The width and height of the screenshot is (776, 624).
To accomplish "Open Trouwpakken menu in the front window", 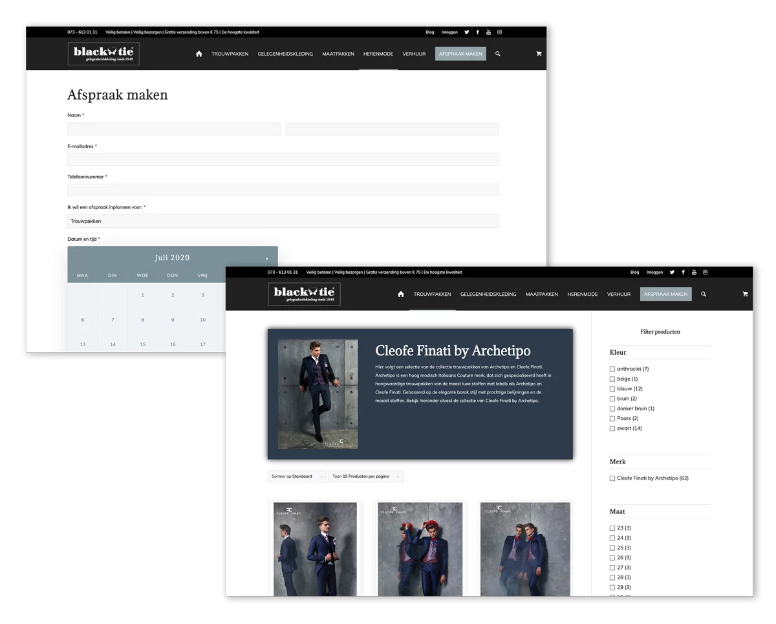I will point(432,294).
